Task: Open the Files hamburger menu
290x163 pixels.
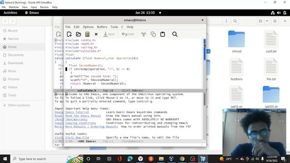Action: click(x=275, y=21)
